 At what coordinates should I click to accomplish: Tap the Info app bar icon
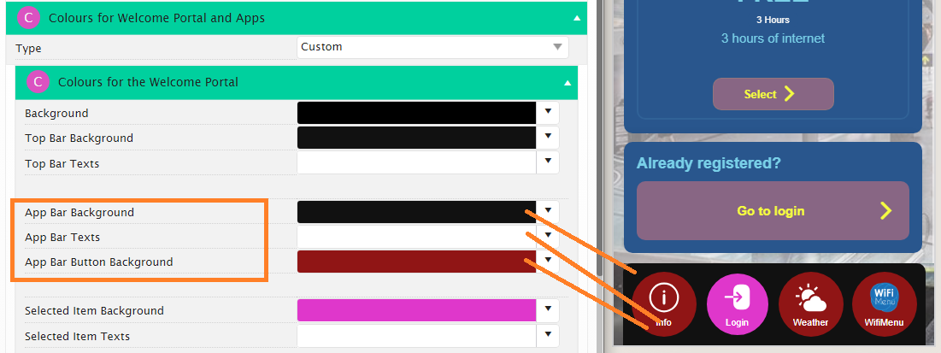tap(664, 303)
